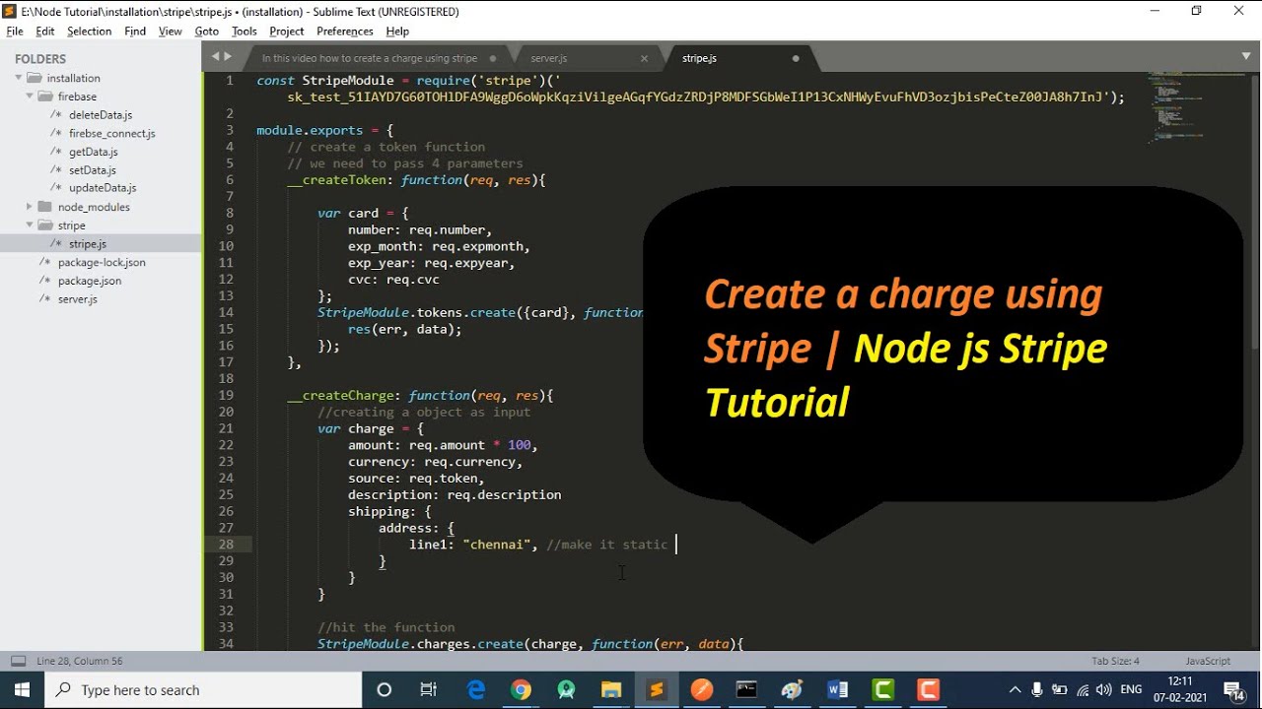Image resolution: width=1262 pixels, height=709 pixels.
Task: Collapse the firebase folder
Action: point(31,97)
